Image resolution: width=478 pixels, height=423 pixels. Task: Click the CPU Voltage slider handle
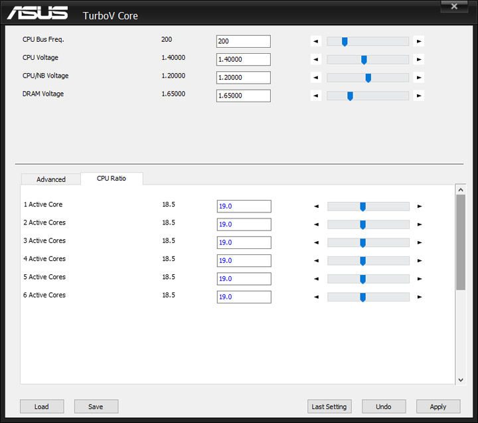(x=364, y=60)
